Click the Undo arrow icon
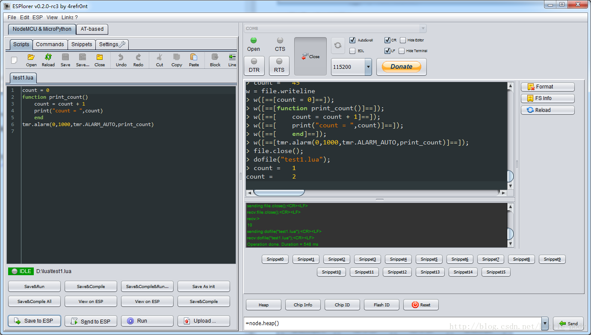Viewport: 591px width, 335px height. [121, 57]
